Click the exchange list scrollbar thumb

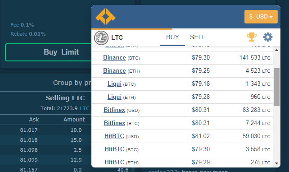[276, 87]
